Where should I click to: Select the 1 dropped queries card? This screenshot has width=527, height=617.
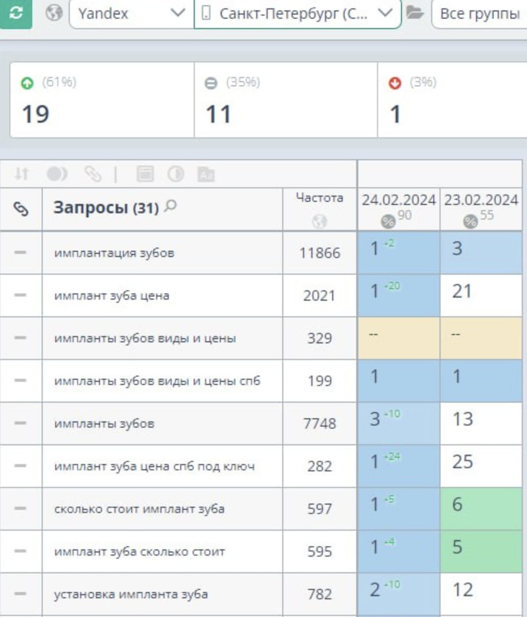(x=452, y=100)
